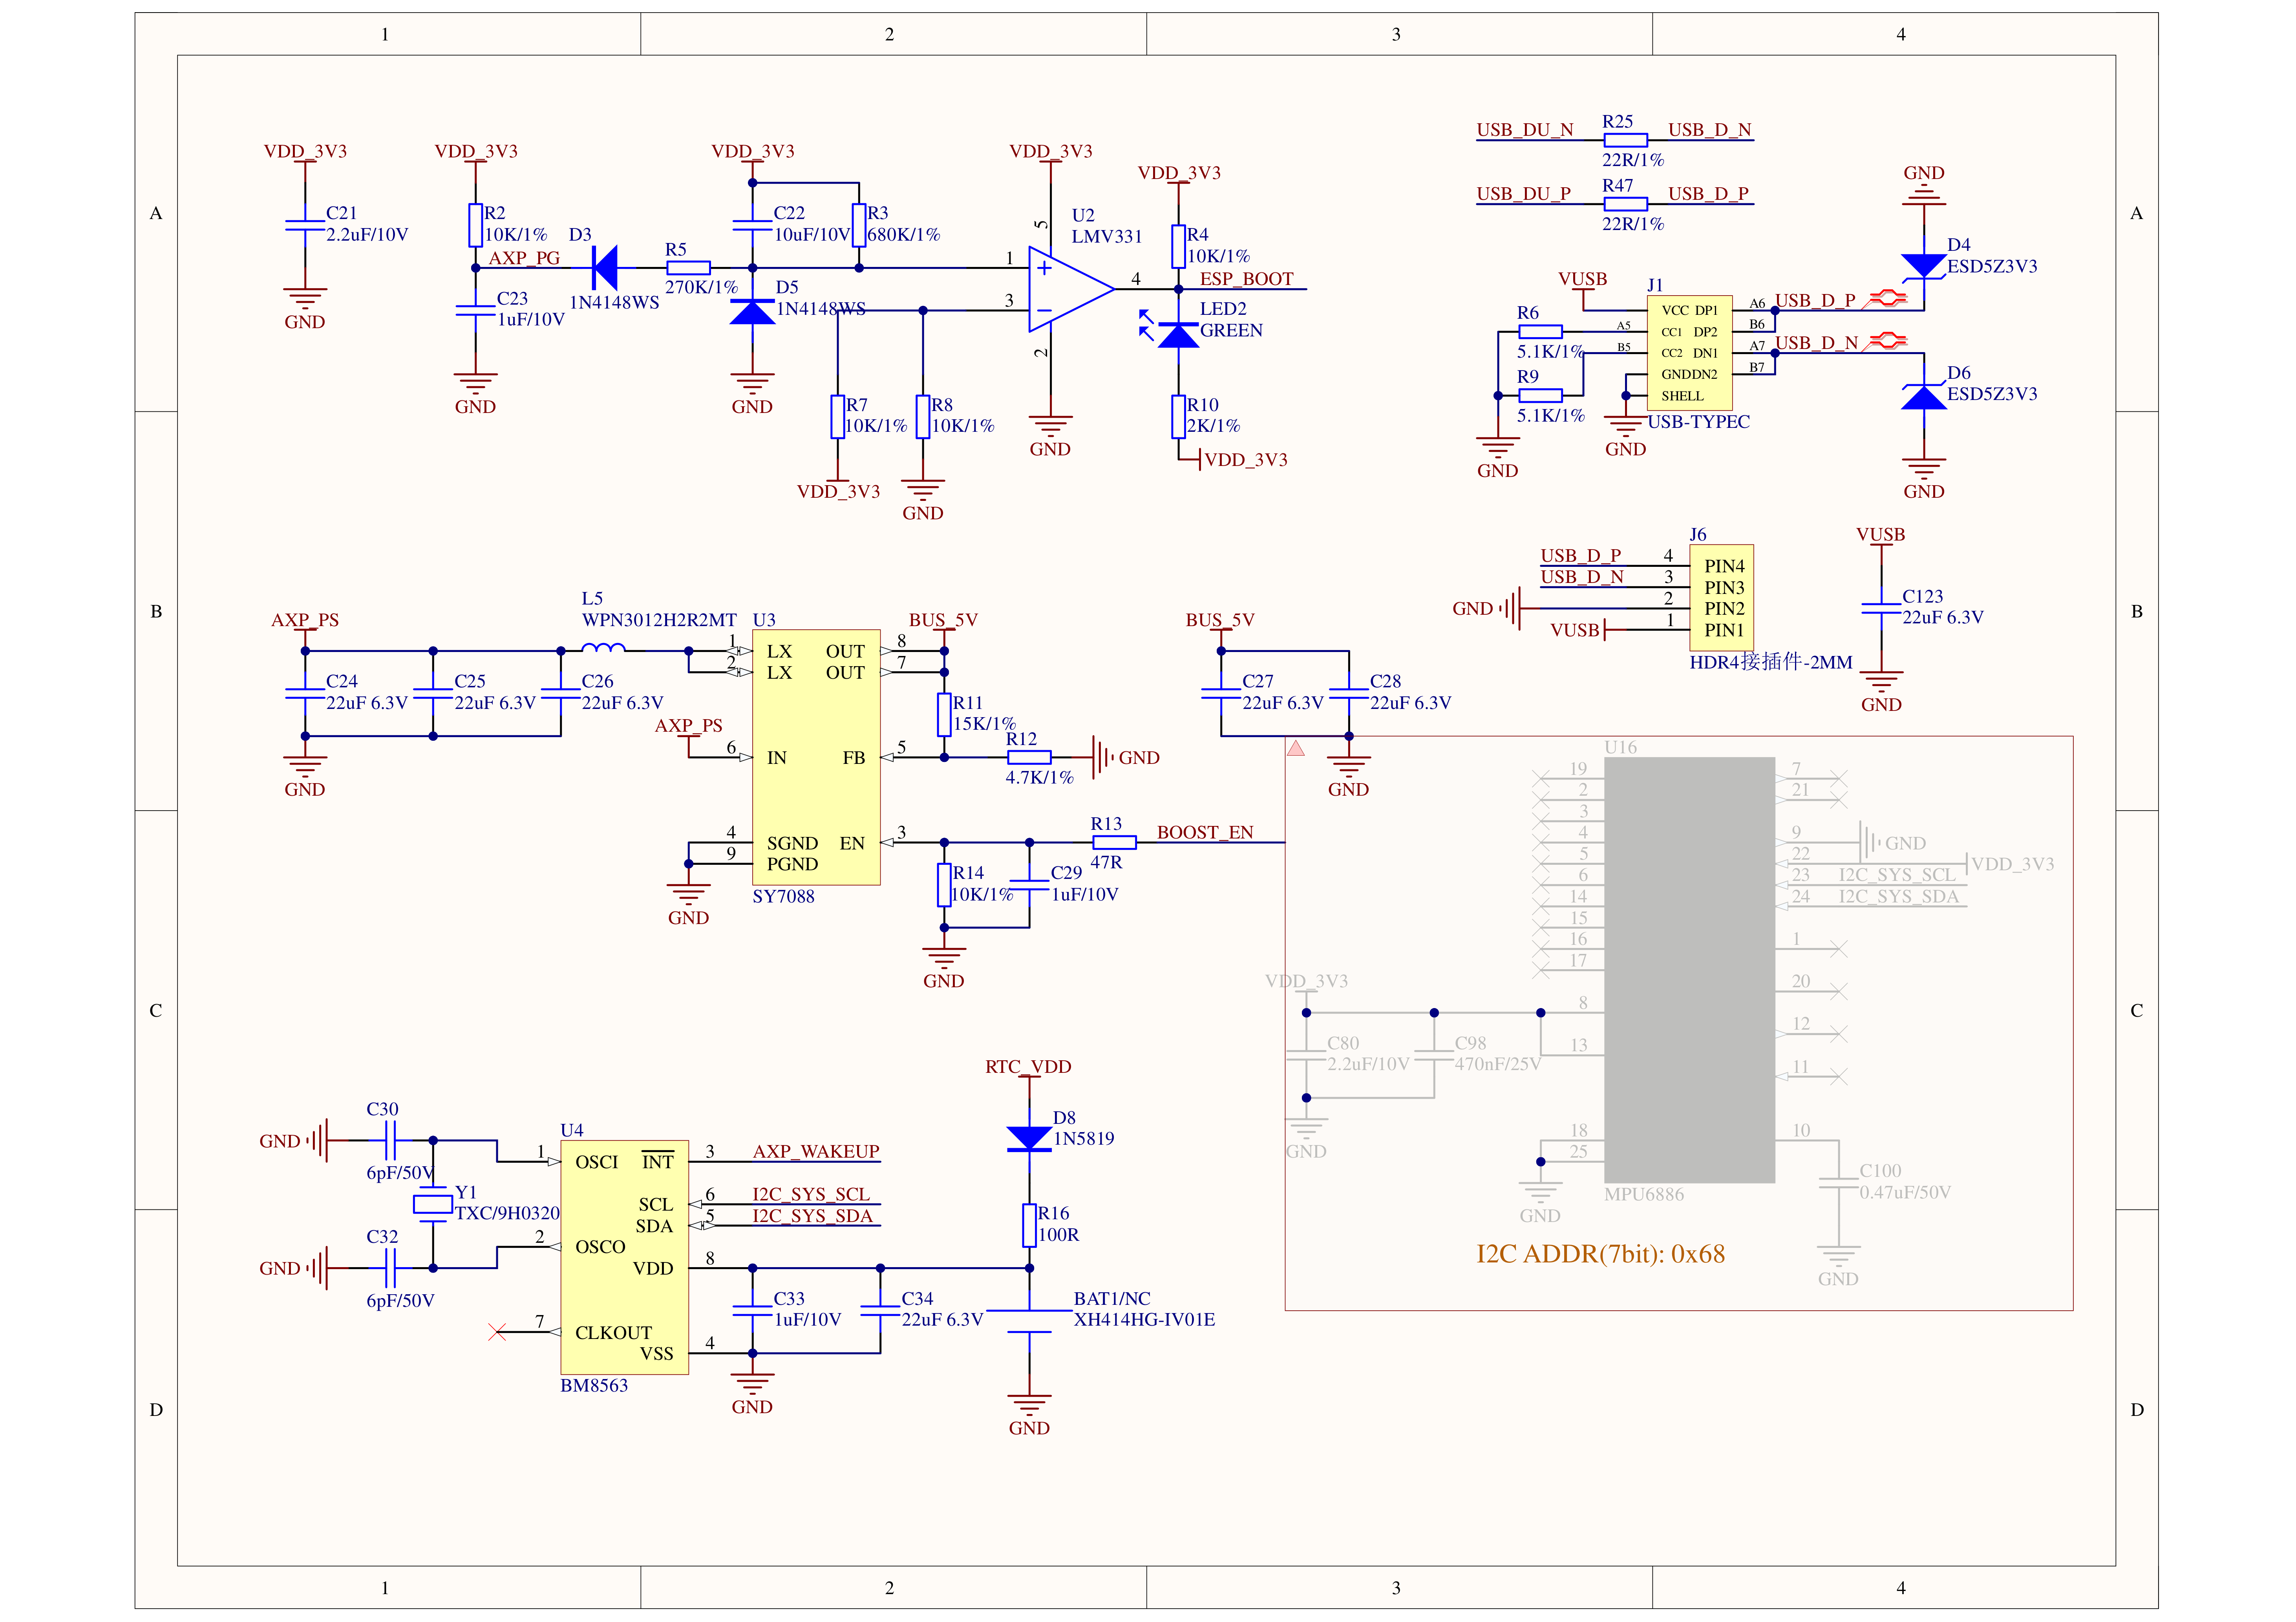Viewport: 2296px width, 1622px height.
Task: Select the U4 BM8563 RTC chip body
Action: click(624, 1257)
